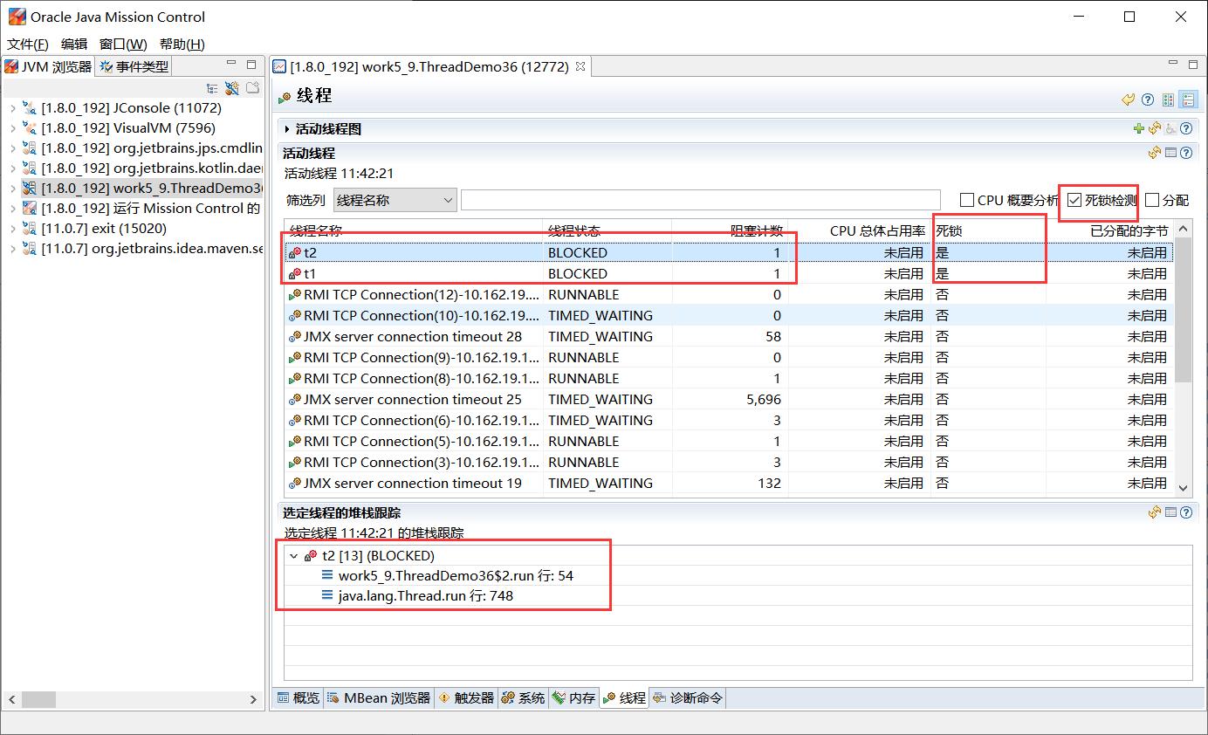Click refresh icon in the stack trace section
1208x735 pixels.
1155,512
